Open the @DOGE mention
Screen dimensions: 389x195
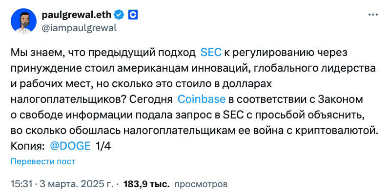pos(70,146)
